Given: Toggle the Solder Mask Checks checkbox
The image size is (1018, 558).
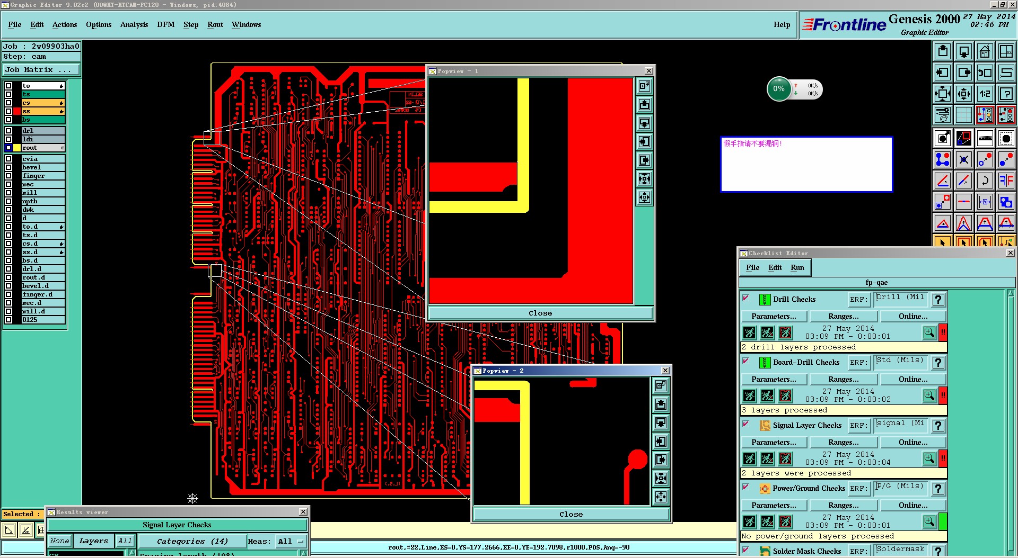Looking at the screenshot, I should pos(746,550).
